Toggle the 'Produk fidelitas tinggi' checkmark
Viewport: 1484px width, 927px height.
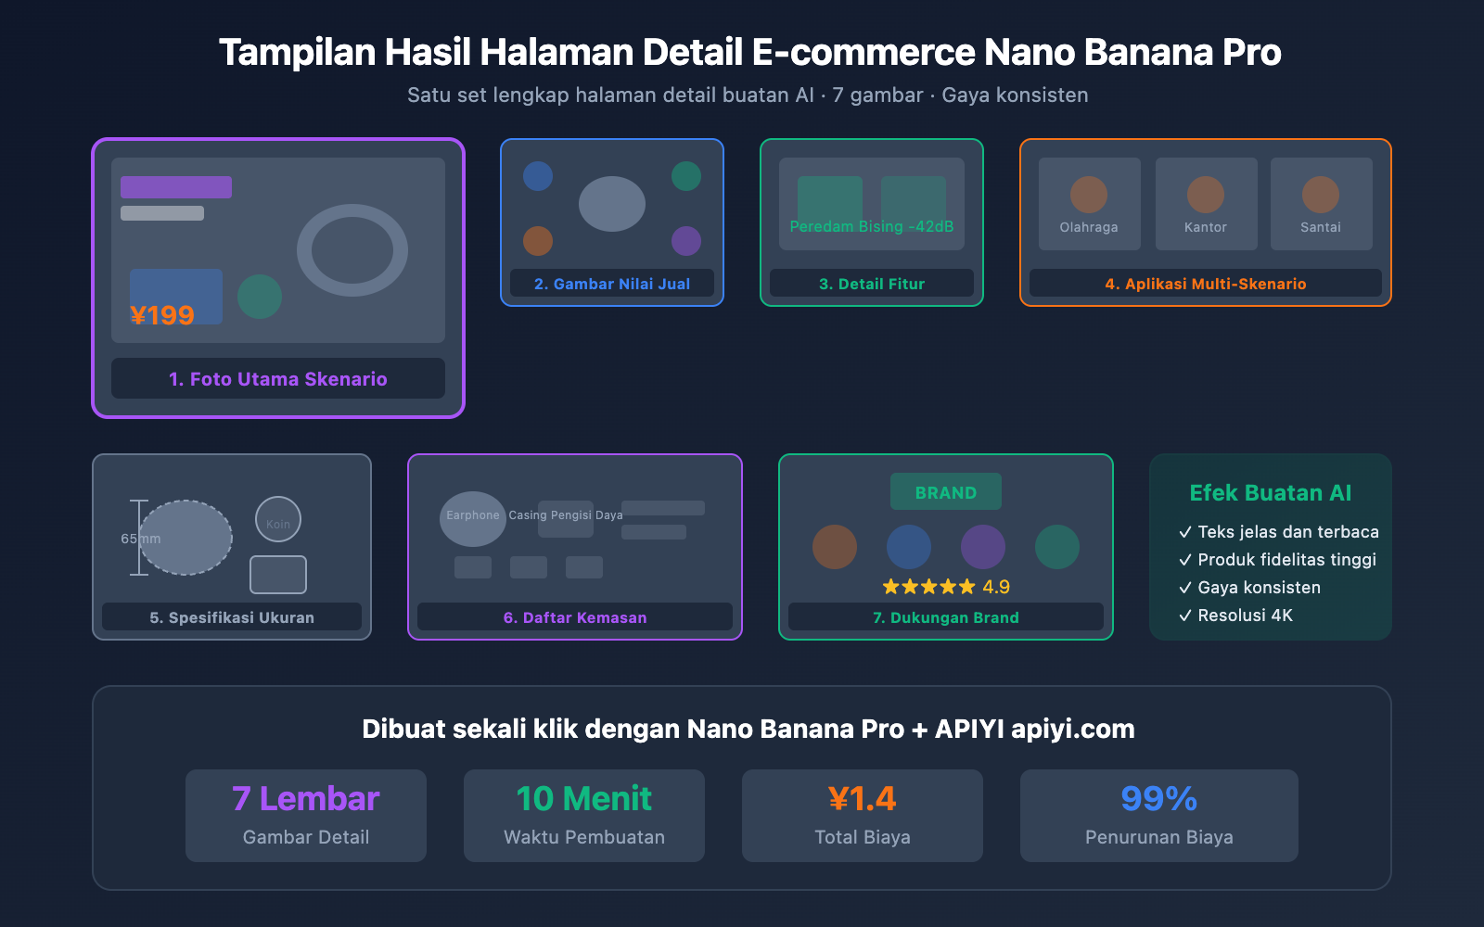coord(1184,560)
